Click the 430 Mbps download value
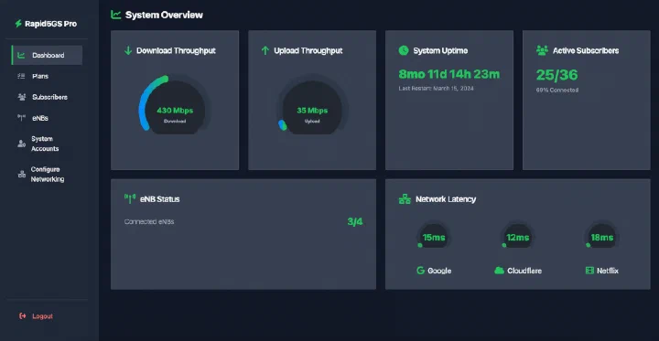This screenshot has height=341, width=659. (x=175, y=111)
